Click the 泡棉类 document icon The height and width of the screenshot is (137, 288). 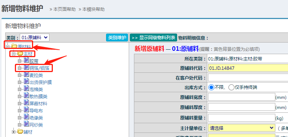26,89
